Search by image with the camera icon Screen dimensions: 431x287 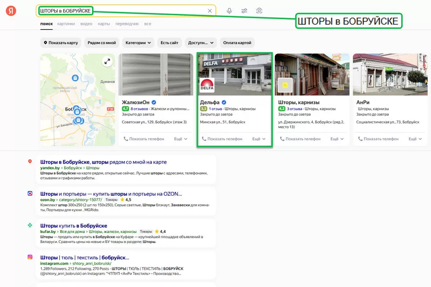coord(259,11)
